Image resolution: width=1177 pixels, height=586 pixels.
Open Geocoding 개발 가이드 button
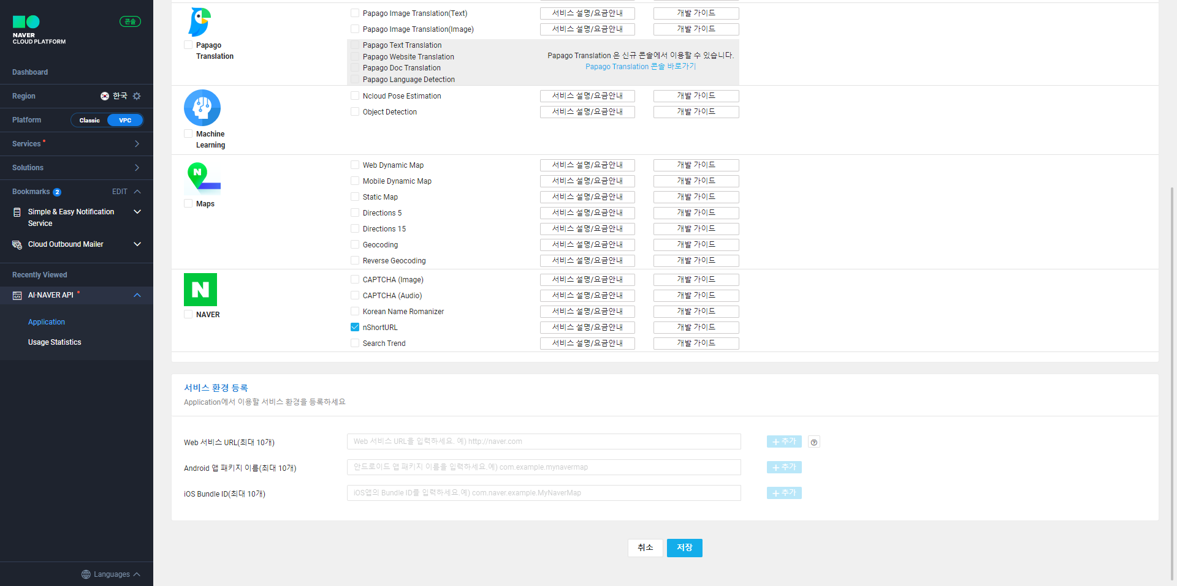(x=696, y=244)
